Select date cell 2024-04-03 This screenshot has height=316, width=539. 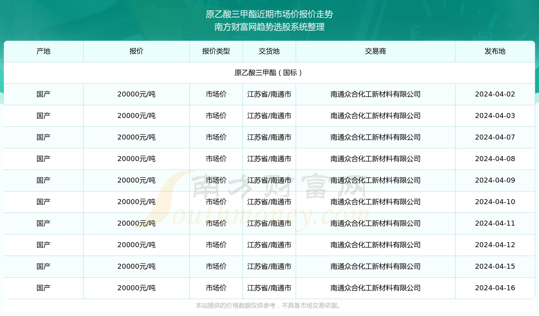tap(495, 116)
